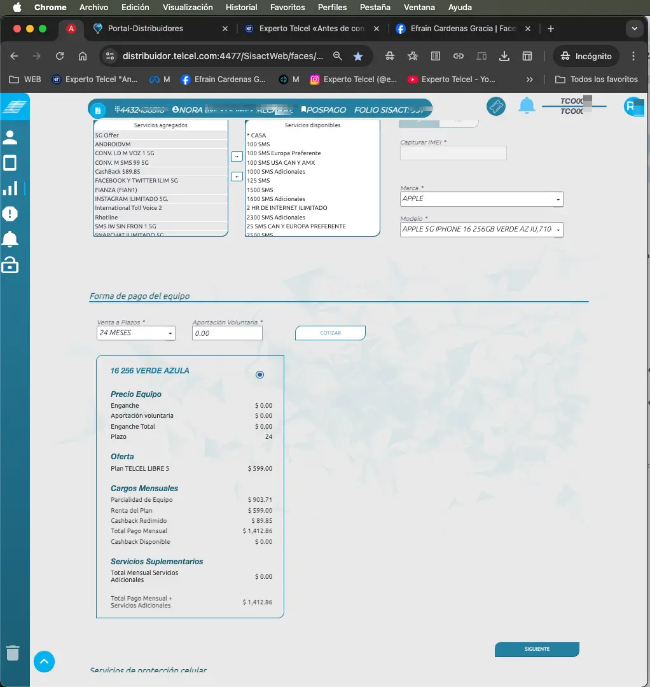The width and height of the screenshot is (650, 687).
Task: Open a new browser tab
Action: point(551,29)
